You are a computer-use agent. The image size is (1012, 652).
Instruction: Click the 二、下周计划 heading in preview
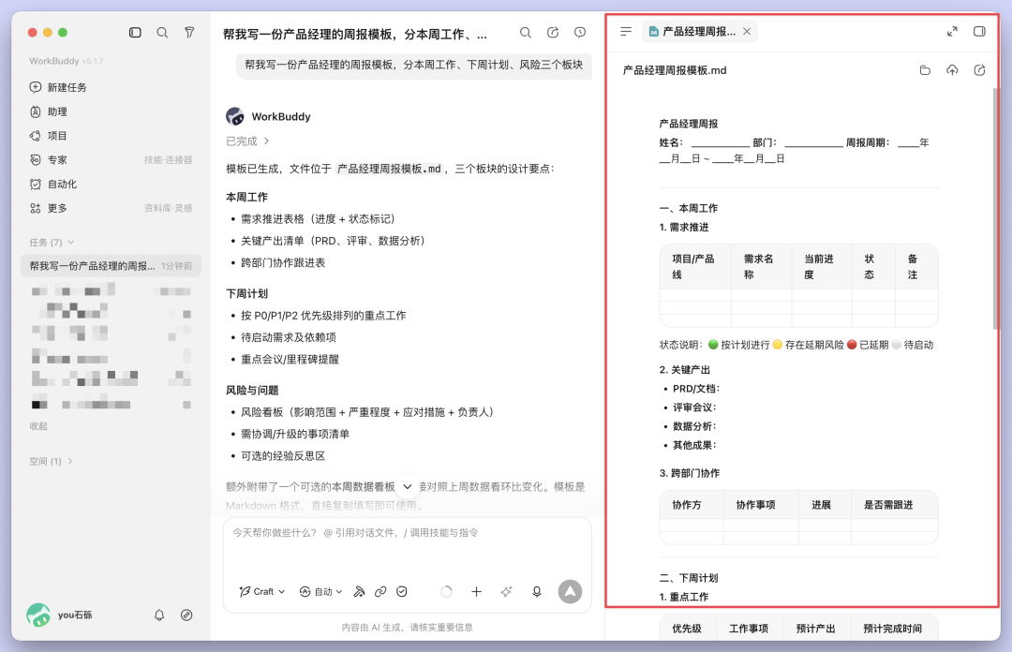coord(689,578)
